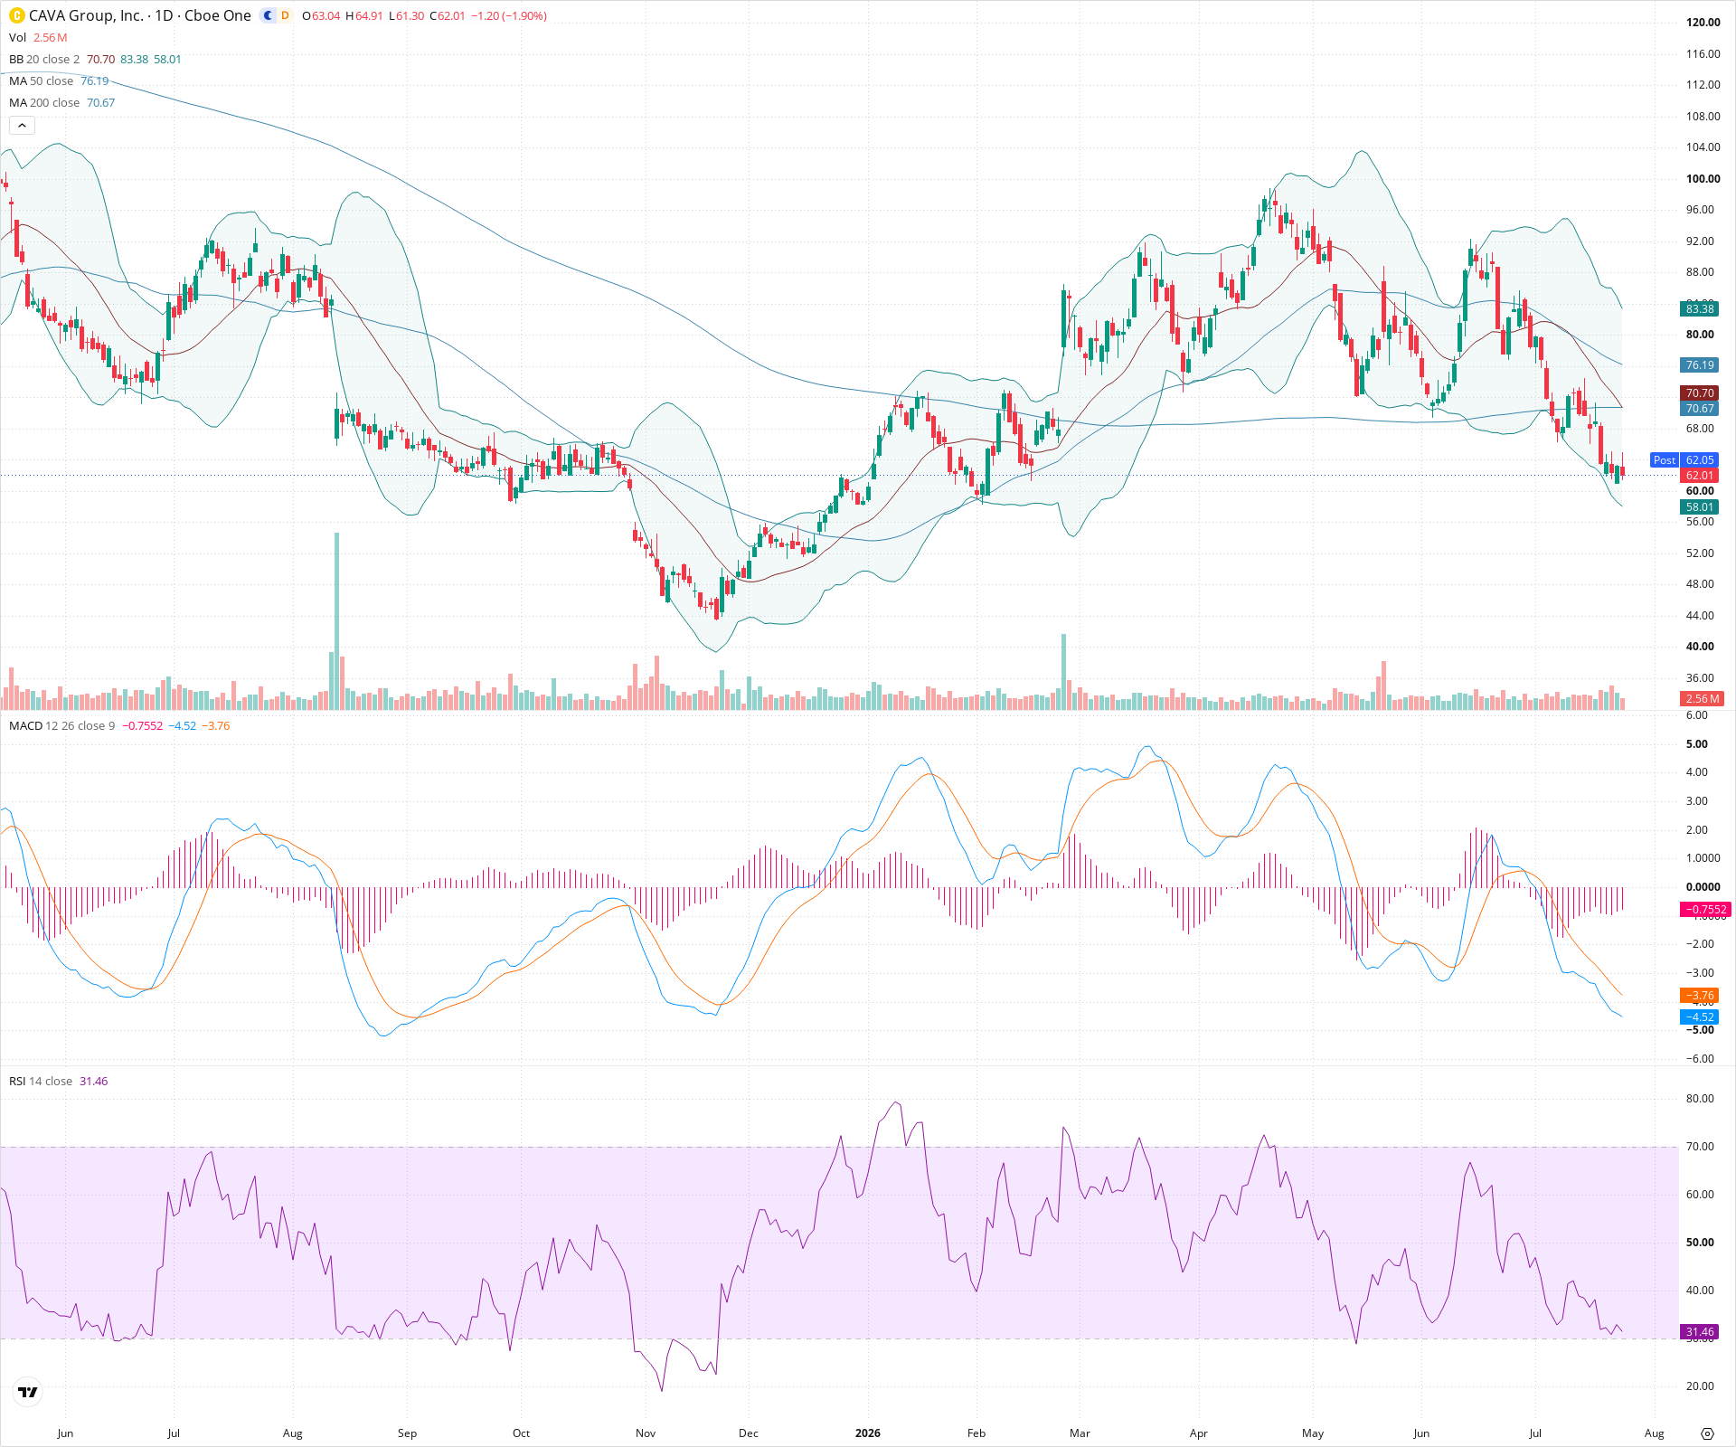Viewport: 1736px width, 1447px height.
Task: Click the May label on the time axis
Action: coord(1313,1433)
